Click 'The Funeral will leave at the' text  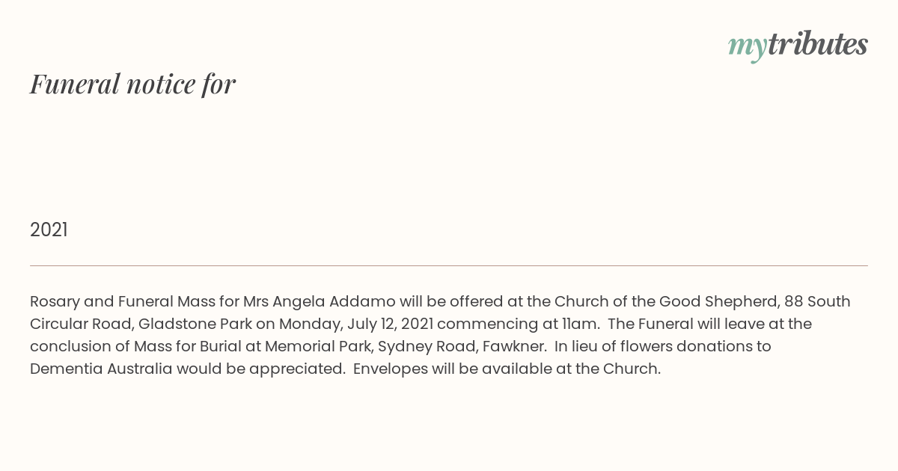710,324
